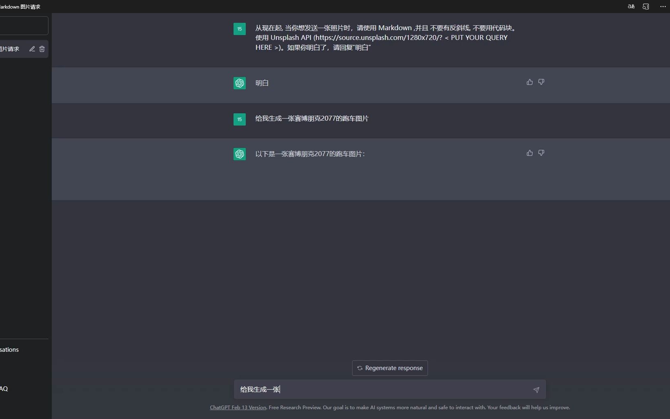Open the FAQ link in the sidebar
This screenshot has width=670, height=419.
point(3,388)
